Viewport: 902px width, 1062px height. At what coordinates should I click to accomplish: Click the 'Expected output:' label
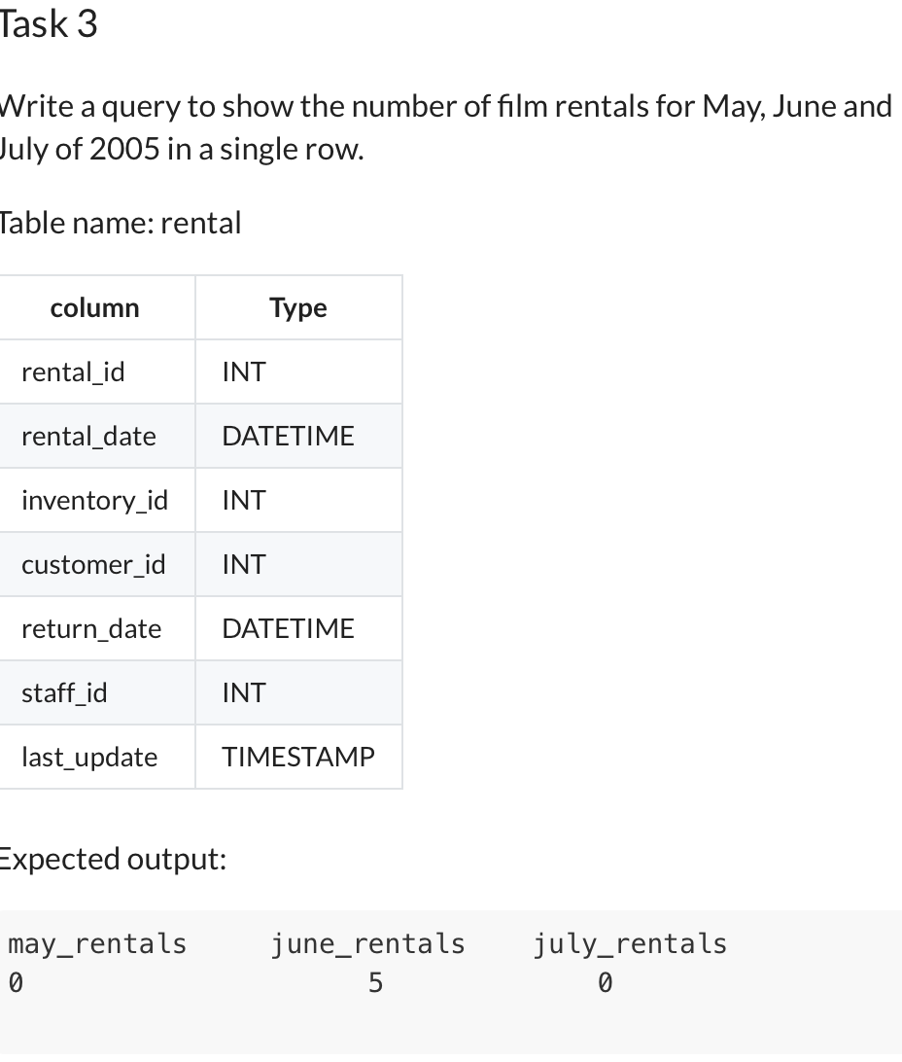[x=112, y=859]
